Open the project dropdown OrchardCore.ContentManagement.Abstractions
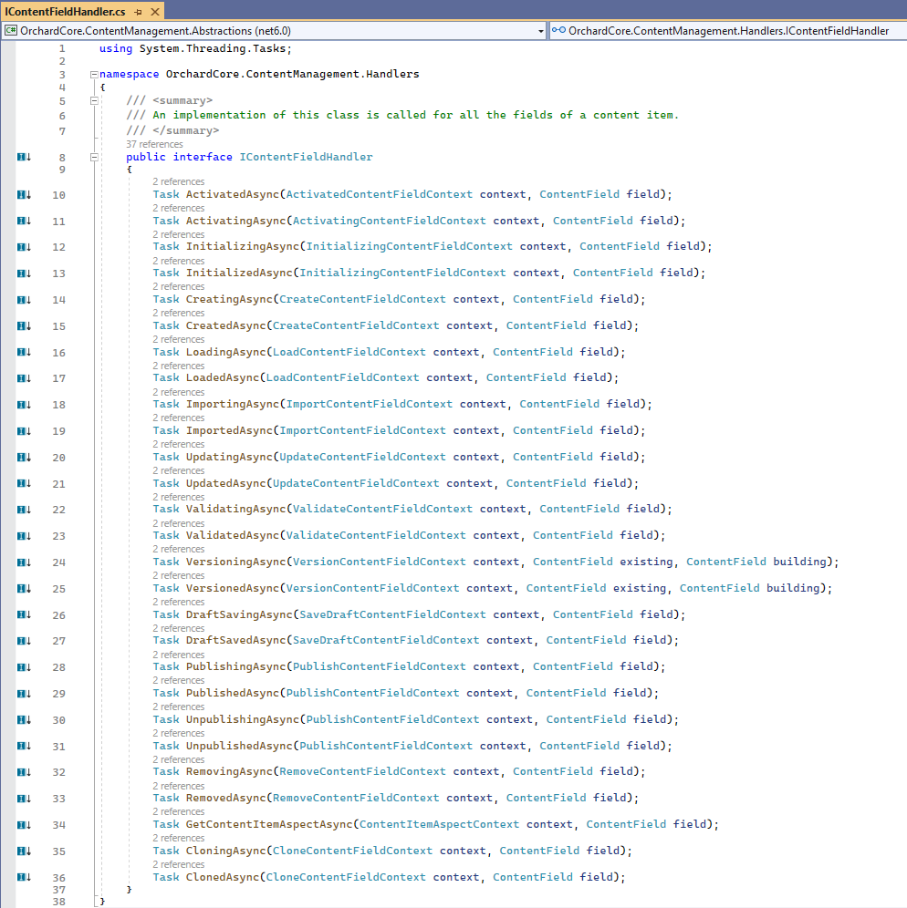 (274, 31)
